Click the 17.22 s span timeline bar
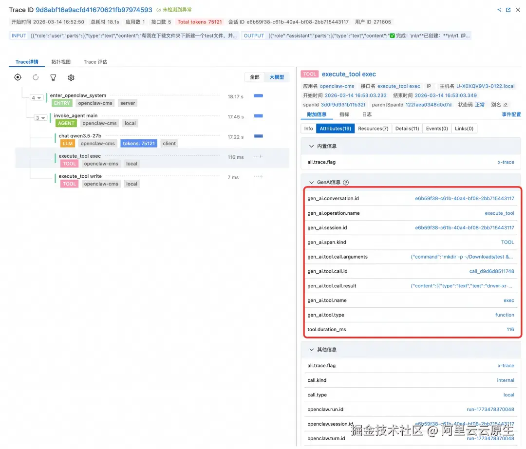The width and height of the screenshot is (526, 449). 258,136
